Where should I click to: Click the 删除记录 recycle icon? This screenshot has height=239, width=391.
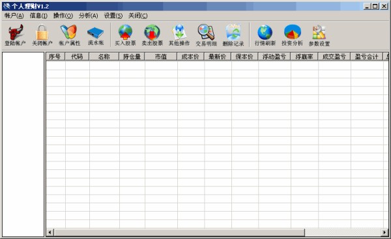click(233, 35)
